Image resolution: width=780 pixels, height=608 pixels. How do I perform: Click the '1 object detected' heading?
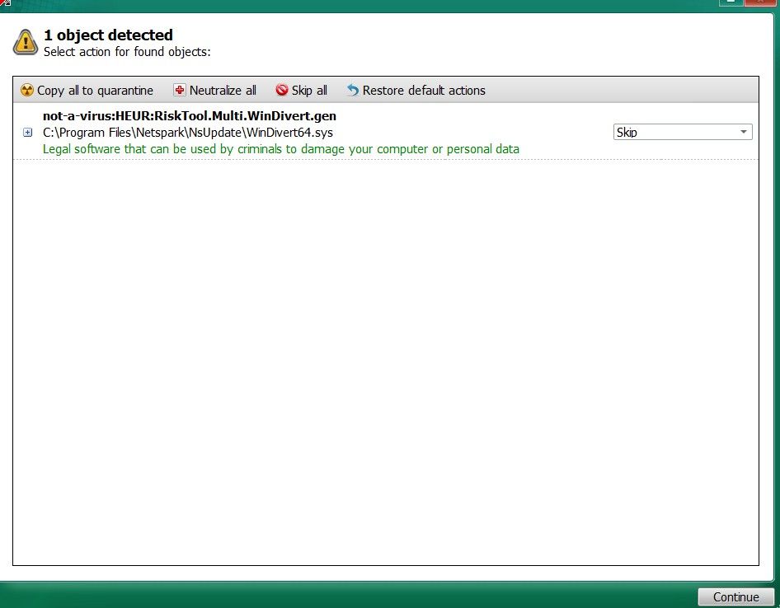tap(109, 35)
